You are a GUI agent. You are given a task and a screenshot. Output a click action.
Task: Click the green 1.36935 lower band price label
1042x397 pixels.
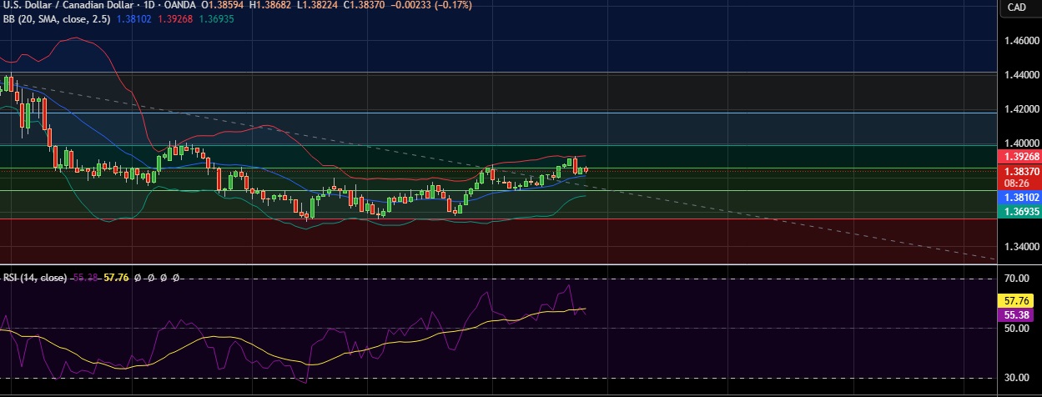1019,235
